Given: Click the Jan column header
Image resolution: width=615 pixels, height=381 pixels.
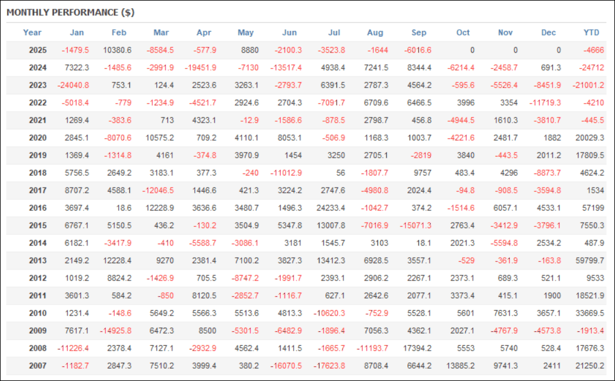Looking at the screenshot, I should coord(77,33).
